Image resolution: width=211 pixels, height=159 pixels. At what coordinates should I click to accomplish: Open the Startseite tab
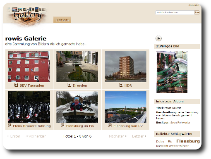[x=62, y=20]
